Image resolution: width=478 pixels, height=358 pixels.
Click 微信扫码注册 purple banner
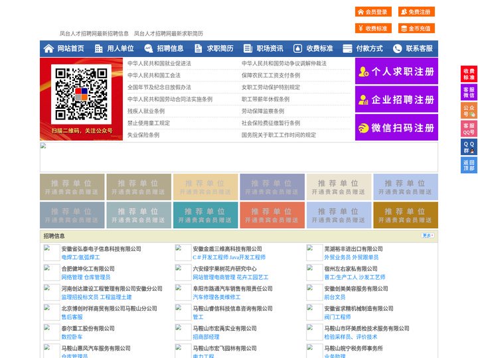tap(396, 127)
